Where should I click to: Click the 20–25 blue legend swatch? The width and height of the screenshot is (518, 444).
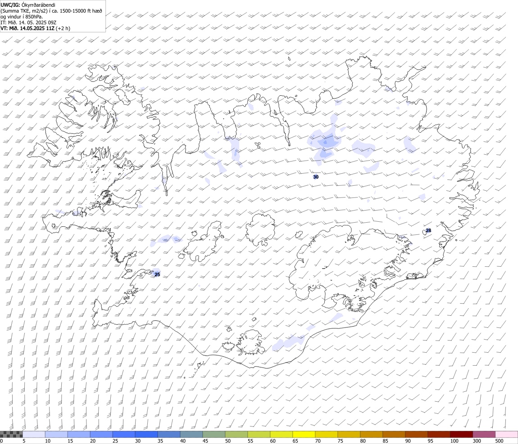(101, 435)
